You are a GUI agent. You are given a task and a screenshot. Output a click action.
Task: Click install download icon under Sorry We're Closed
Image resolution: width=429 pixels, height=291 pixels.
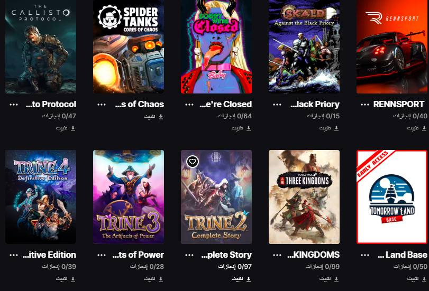[249, 128]
